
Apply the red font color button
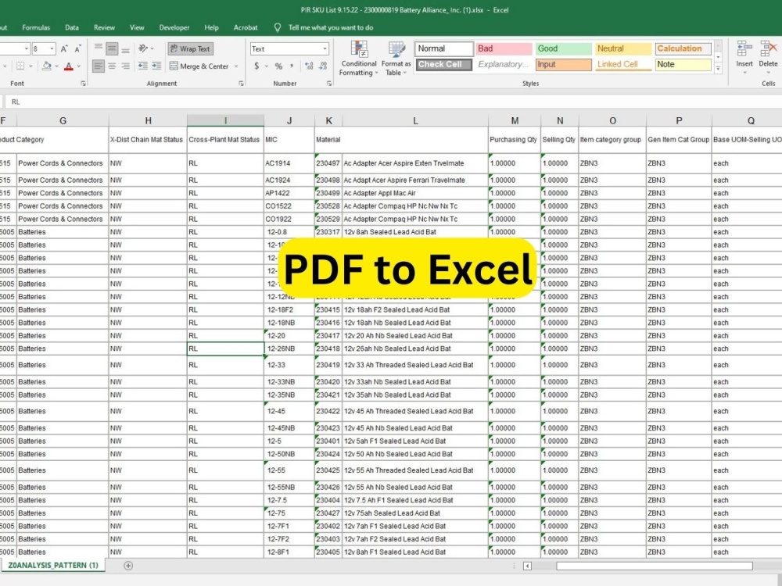(68, 66)
